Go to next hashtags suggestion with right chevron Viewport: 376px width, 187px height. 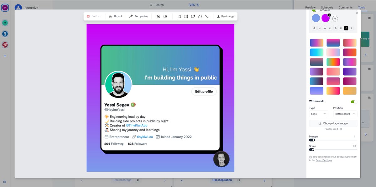[165, 181]
